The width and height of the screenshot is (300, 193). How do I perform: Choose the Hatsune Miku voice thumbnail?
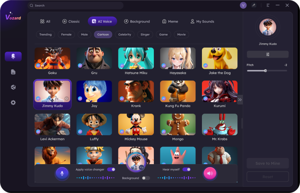[x=136, y=58]
